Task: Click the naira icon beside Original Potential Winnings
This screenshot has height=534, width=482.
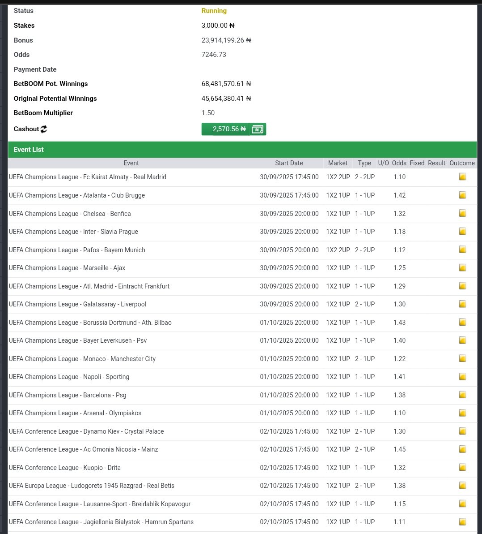Action: click(249, 99)
